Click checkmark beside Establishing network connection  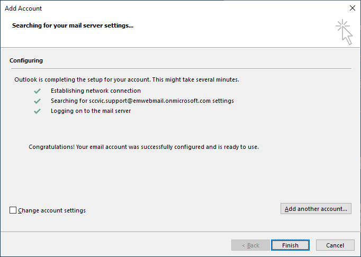[37, 91]
